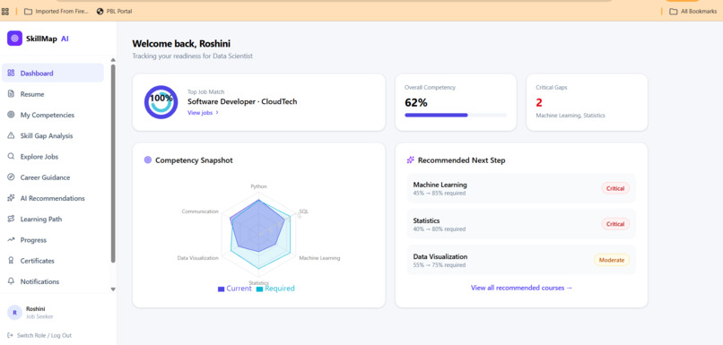Click the Certificates award icon
The width and height of the screenshot is (723, 345).
(x=11, y=261)
